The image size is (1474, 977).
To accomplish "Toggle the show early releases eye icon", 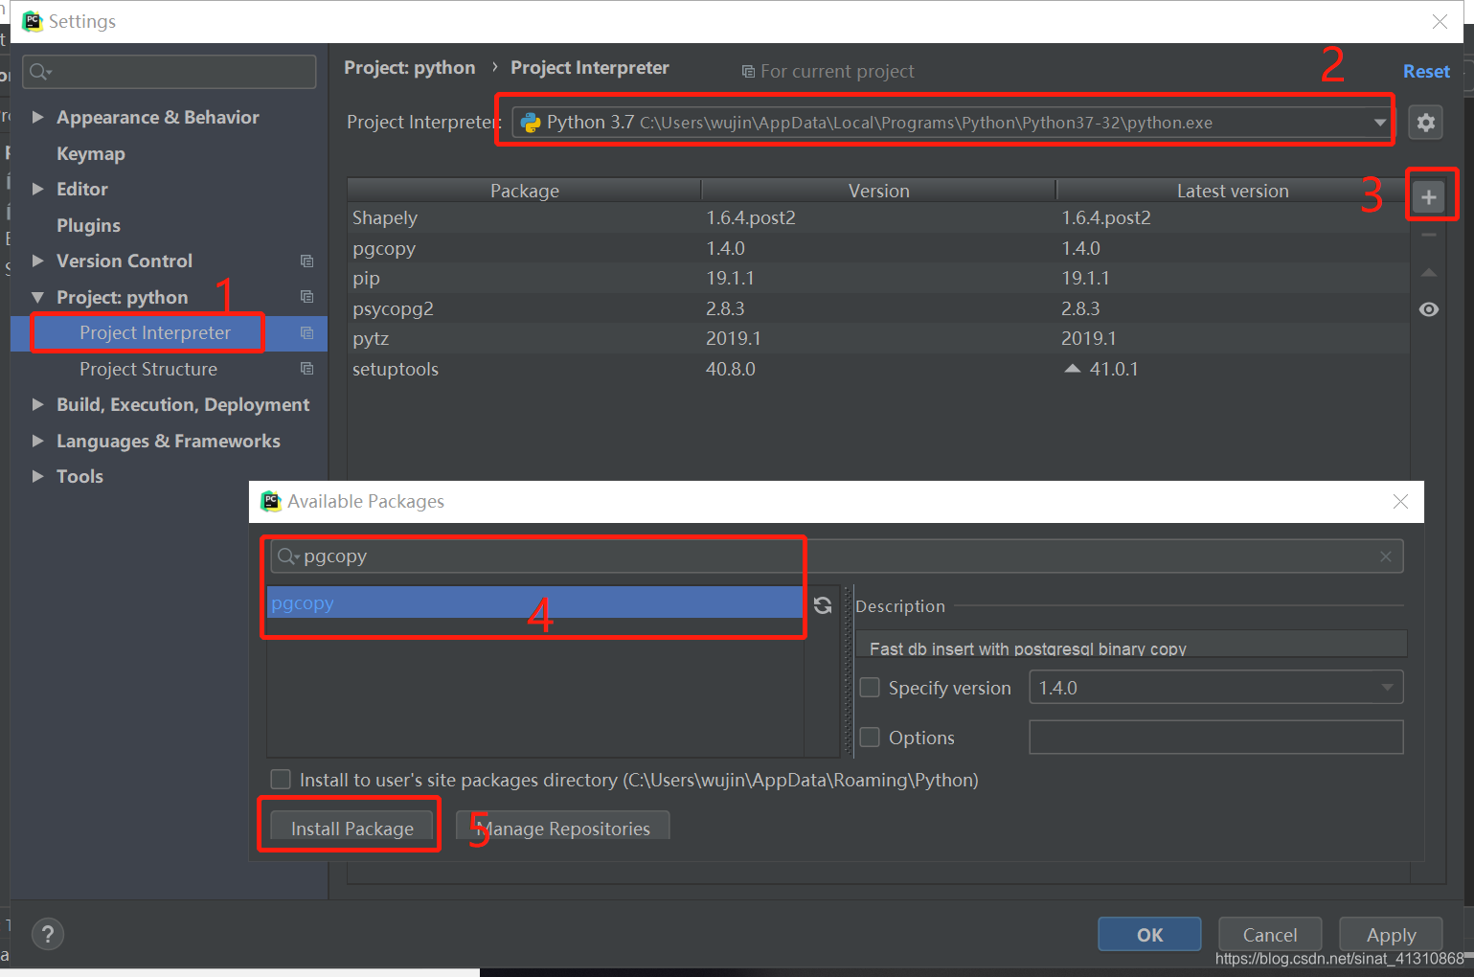I will 1429,309.
